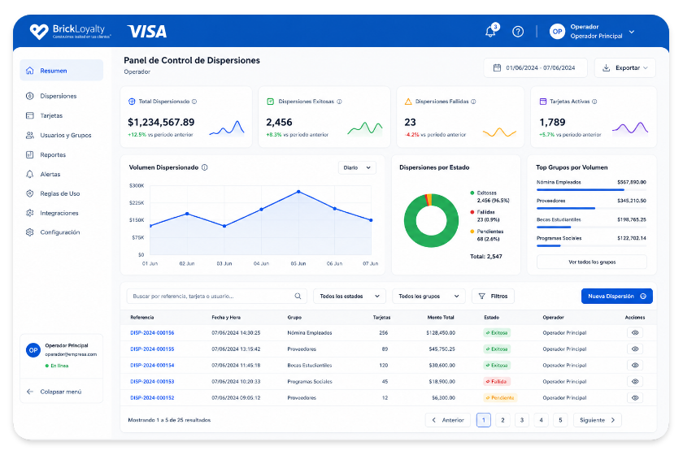Viewport: 683px width, 455px height.
Task: Click the BrickLoyalty heart logo
Action: point(39,32)
